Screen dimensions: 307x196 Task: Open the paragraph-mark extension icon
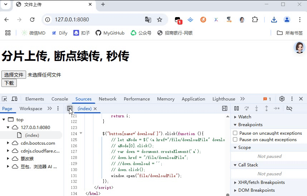pyautogui.click(x=229, y=20)
